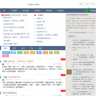The width and height of the screenshot is (96, 96).
Task: Switch to the 推荐 tab
Action: pyautogui.click(x=14, y=48)
